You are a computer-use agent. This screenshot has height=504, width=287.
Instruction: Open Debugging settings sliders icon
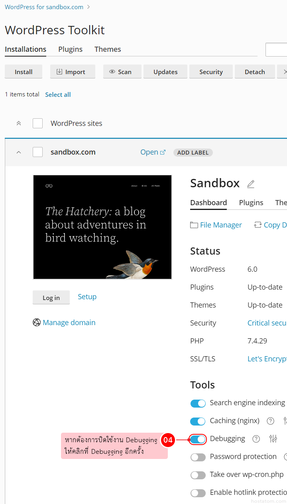click(x=273, y=439)
